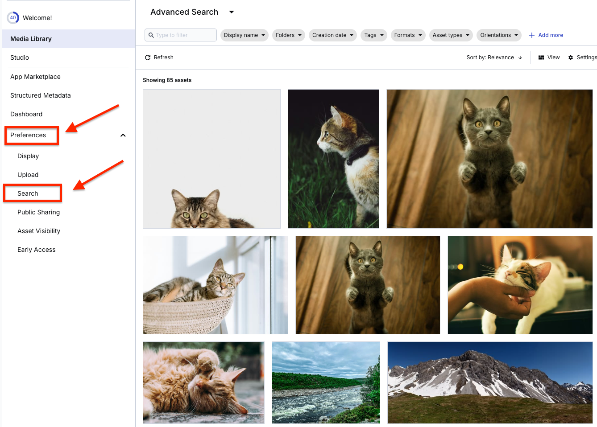The width and height of the screenshot is (597, 427).
Task: Click the Add more link
Action: (x=550, y=35)
